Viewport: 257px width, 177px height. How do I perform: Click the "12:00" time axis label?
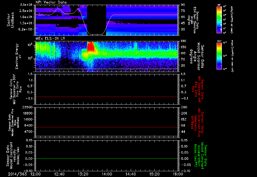pos(36,174)
